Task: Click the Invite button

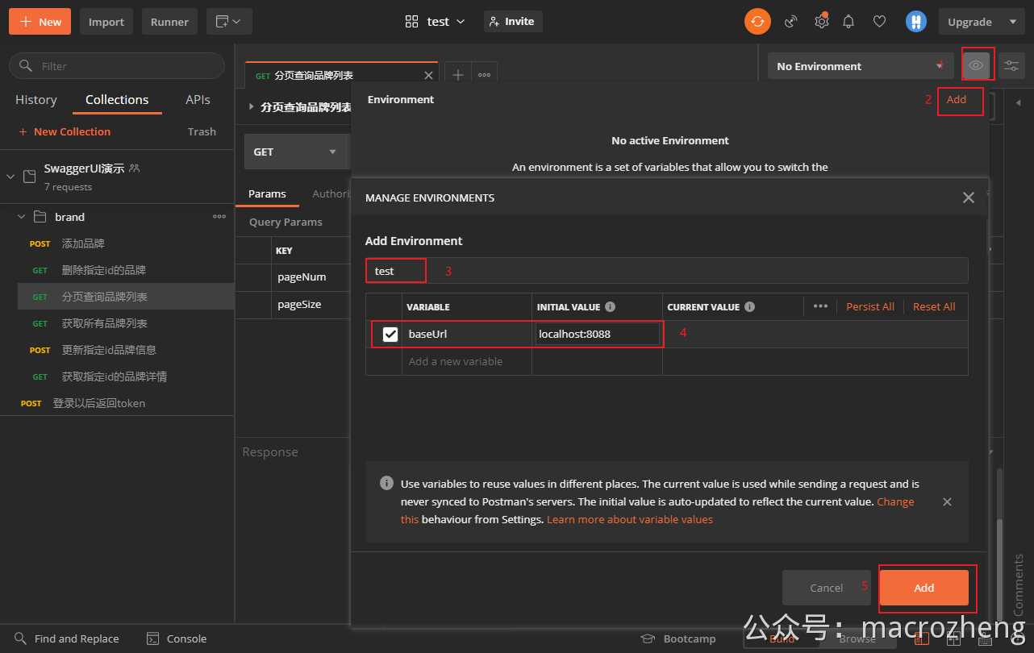Action: coord(513,22)
